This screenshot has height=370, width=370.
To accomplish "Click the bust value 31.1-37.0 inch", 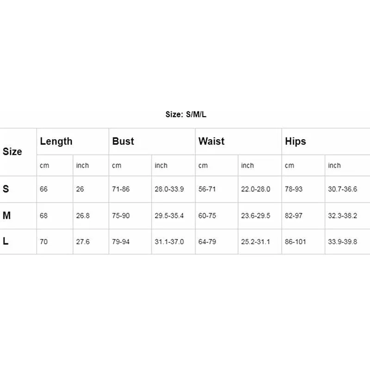I will click(169, 241).
